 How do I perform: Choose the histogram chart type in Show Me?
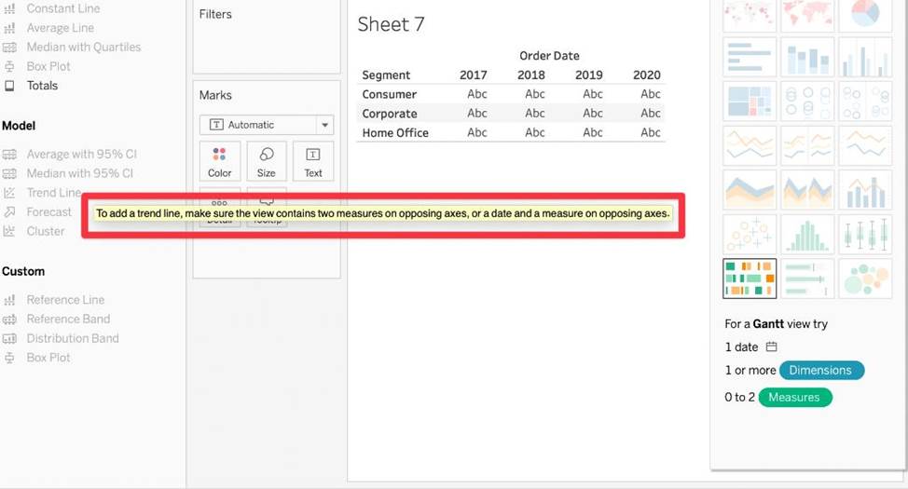click(806, 234)
